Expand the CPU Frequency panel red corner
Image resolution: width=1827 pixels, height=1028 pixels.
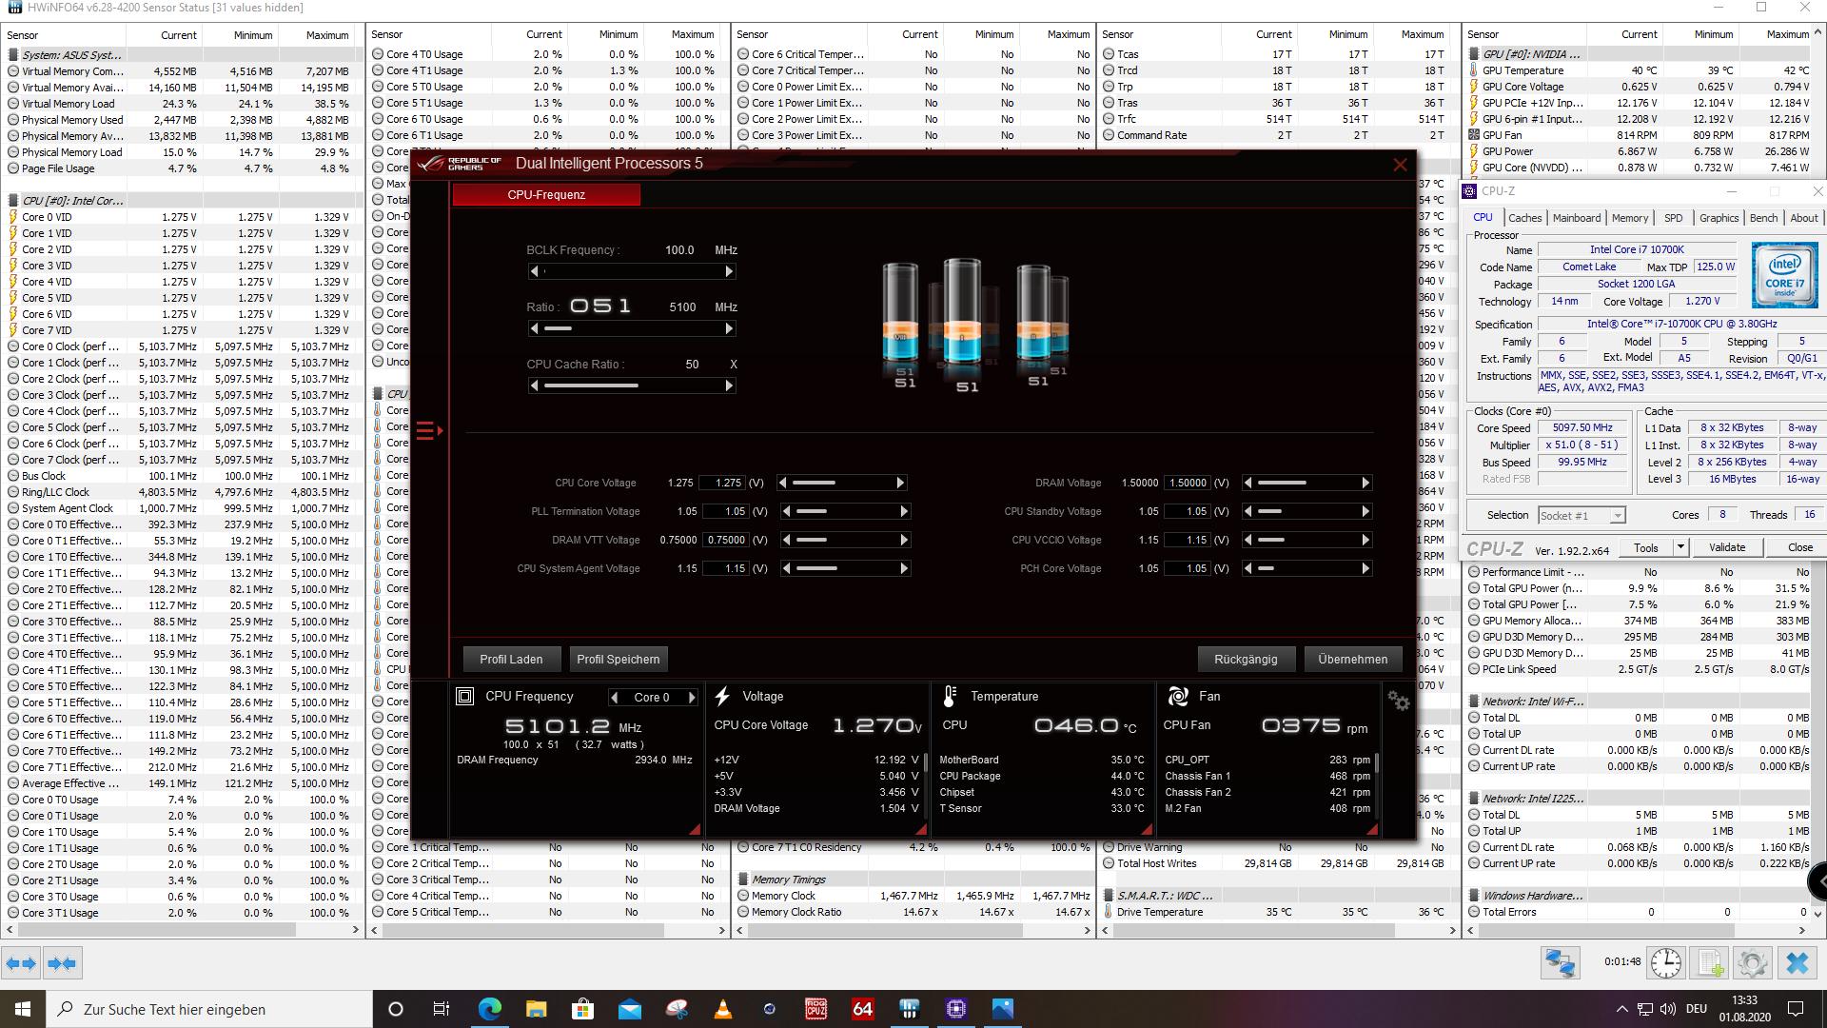tap(694, 830)
